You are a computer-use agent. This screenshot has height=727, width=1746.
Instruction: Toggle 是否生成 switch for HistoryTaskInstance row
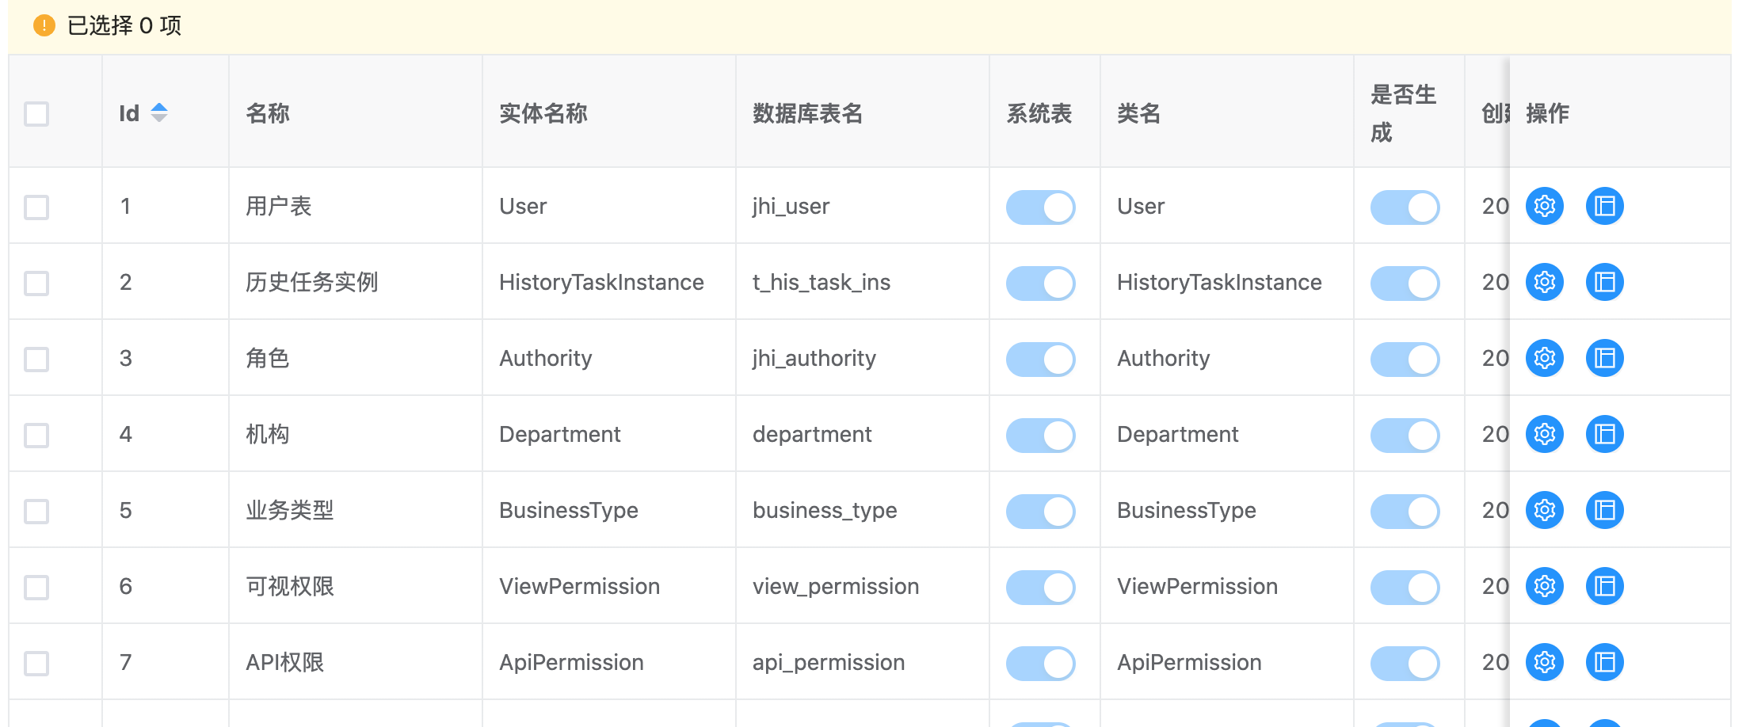pos(1405,283)
